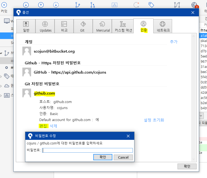The width and height of the screenshot is (207, 178).
Task: Click the tags icon in sidebar
Action: (7, 76)
